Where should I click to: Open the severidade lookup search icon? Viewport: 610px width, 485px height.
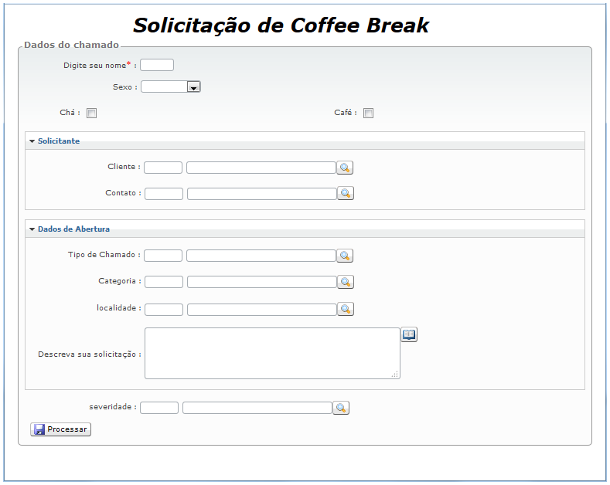tap(341, 408)
